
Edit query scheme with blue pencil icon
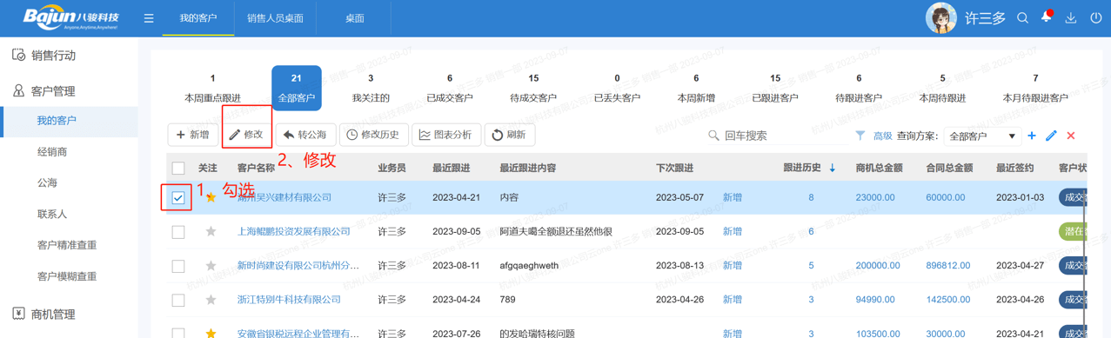pos(1051,136)
